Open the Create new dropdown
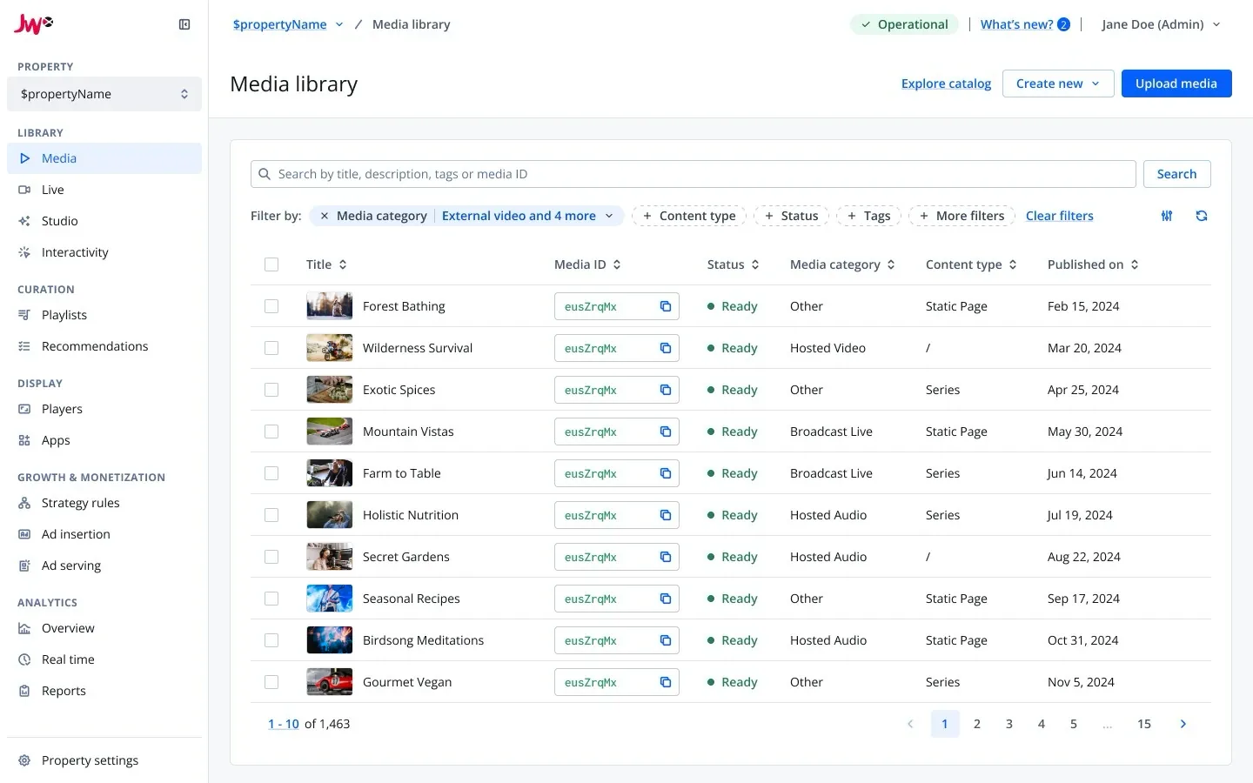This screenshot has height=783, width=1253. (1058, 84)
